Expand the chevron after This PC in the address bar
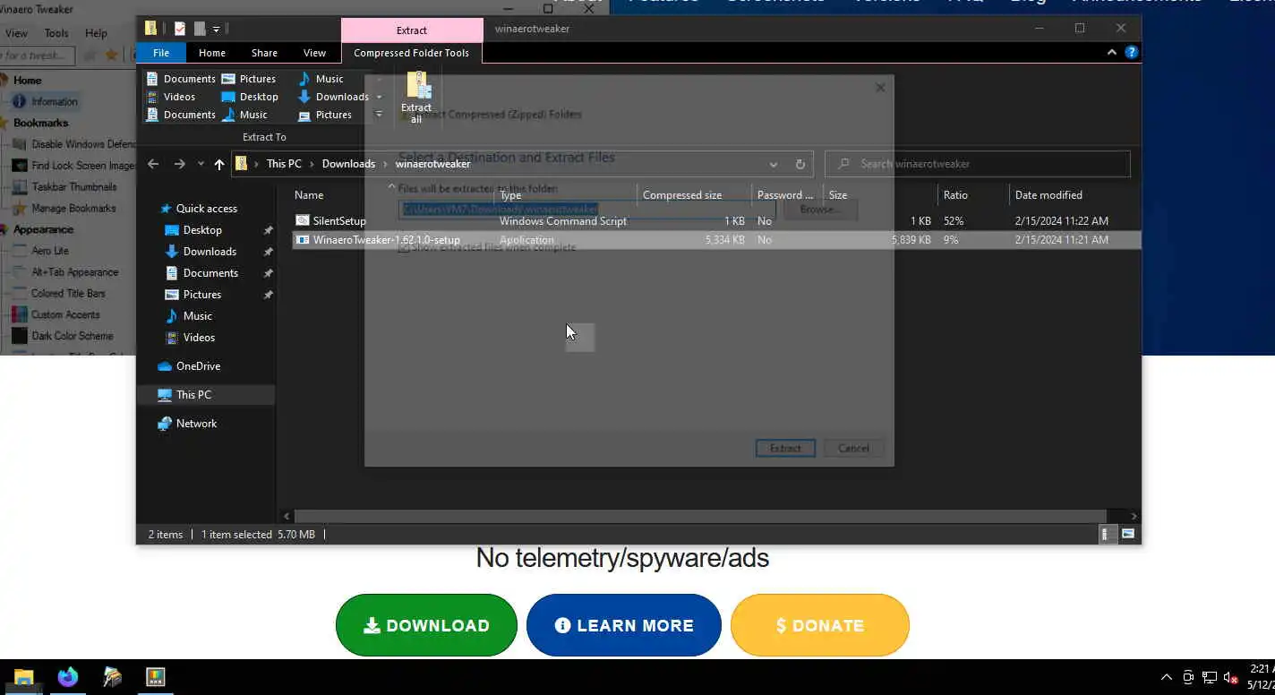Viewport: 1275px width, 695px height. (312, 164)
